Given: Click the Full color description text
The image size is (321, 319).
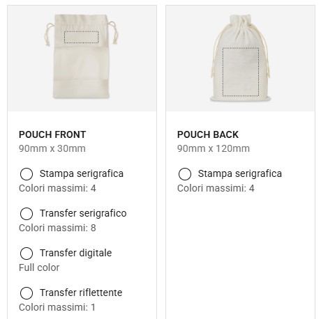Looking at the screenshot, I should [x=39, y=267].
